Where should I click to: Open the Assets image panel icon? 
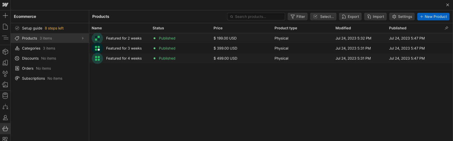(5, 85)
